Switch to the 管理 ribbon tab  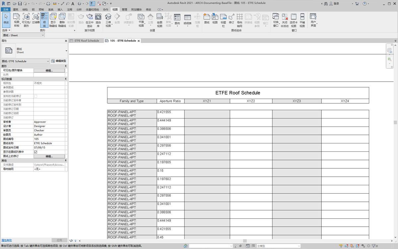coord(124,10)
